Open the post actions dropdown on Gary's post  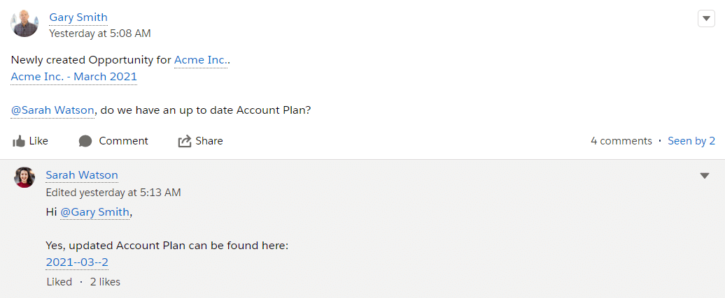pos(706,19)
